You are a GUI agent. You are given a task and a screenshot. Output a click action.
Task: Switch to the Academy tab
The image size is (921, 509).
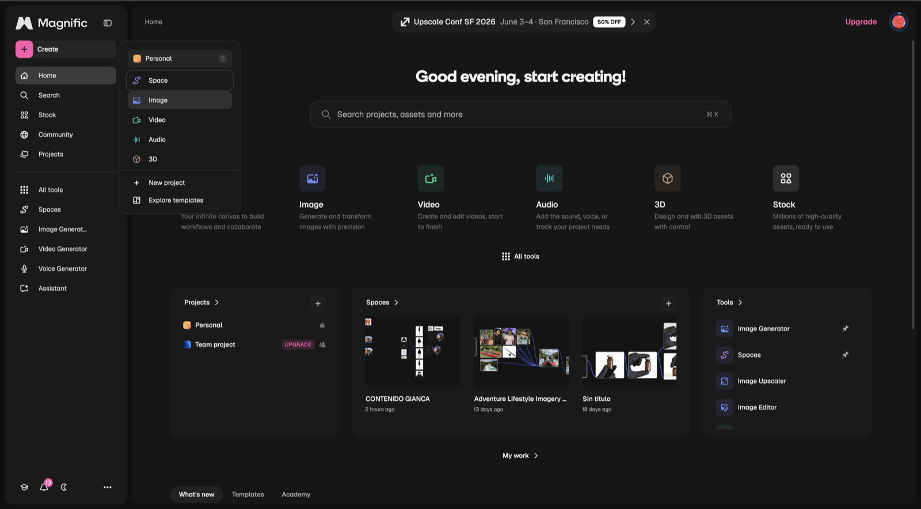click(296, 495)
